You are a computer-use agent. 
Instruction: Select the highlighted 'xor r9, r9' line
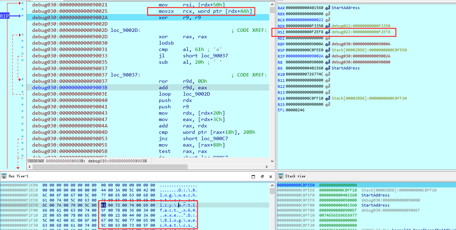(x=148, y=17)
